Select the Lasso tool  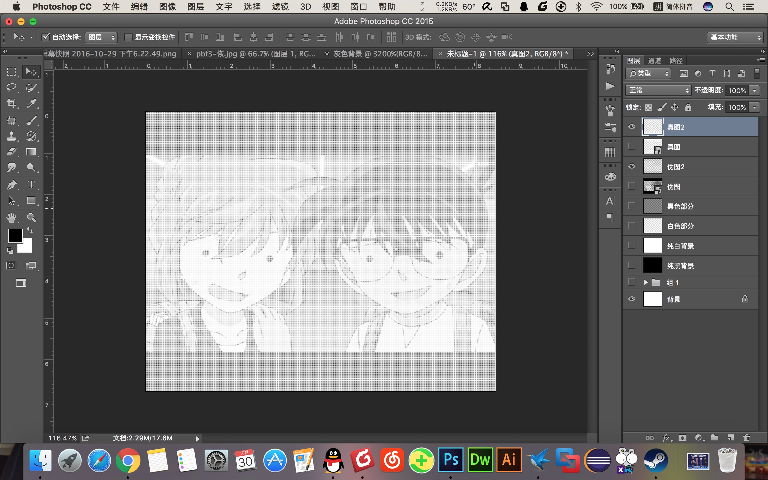(11, 87)
